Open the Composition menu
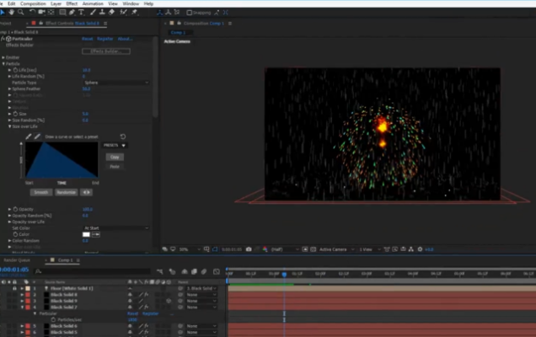Image resolution: width=536 pixels, height=337 pixels. click(x=33, y=3)
